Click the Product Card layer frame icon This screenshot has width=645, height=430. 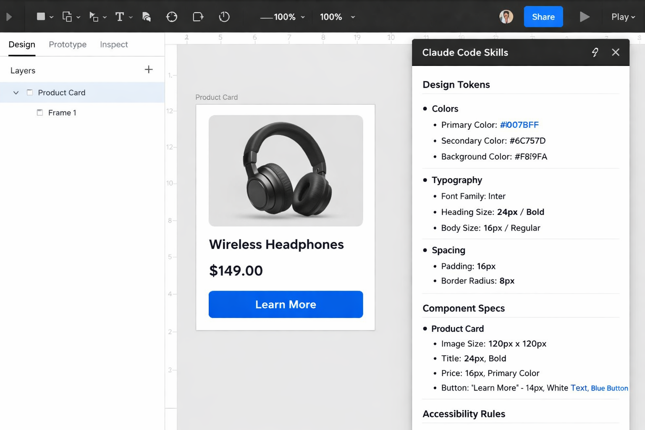pyautogui.click(x=30, y=92)
